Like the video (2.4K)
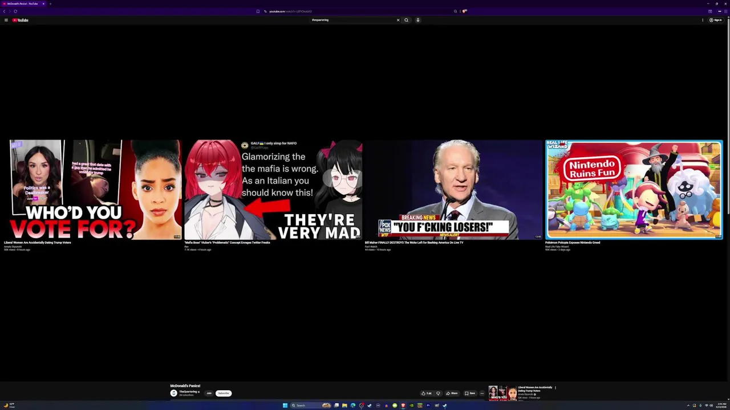Viewport: 730px width, 410px height. 427,393
